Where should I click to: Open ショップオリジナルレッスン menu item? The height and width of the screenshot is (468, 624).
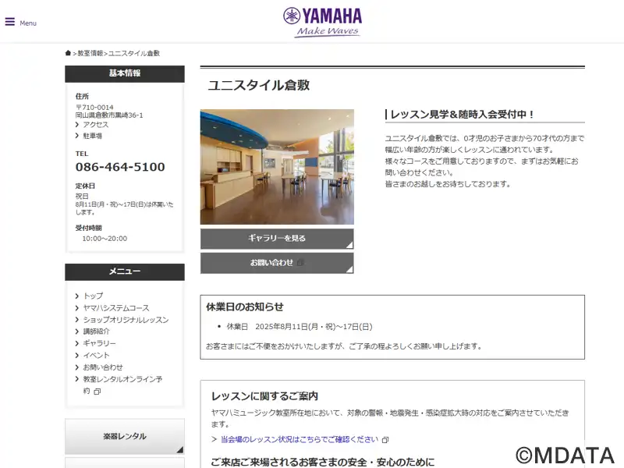click(x=126, y=320)
